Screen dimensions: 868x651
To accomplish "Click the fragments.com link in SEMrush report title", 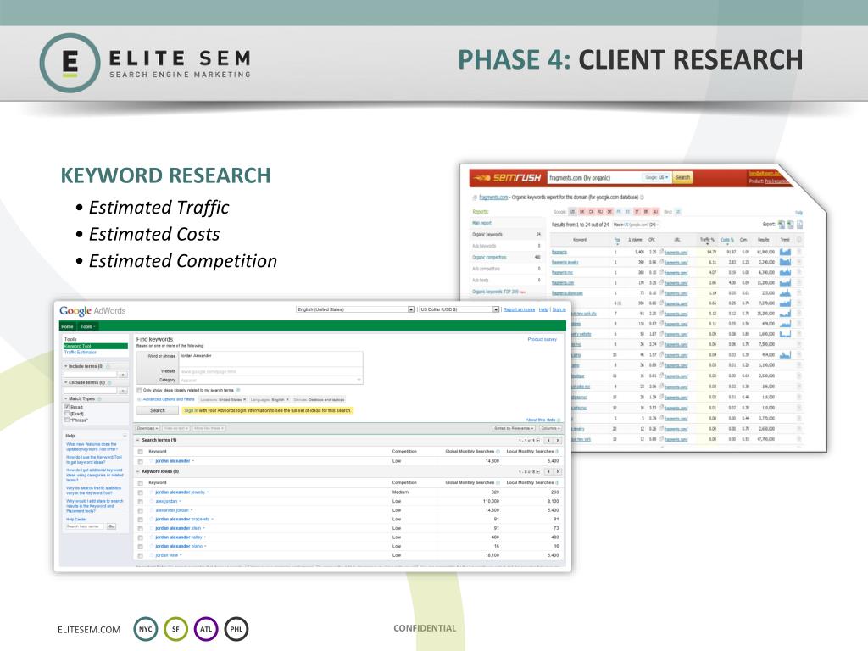I will [493, 197].
